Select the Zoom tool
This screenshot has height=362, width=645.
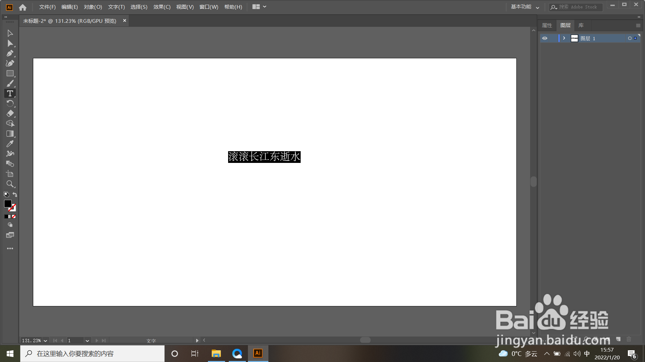tap(10, 184)
